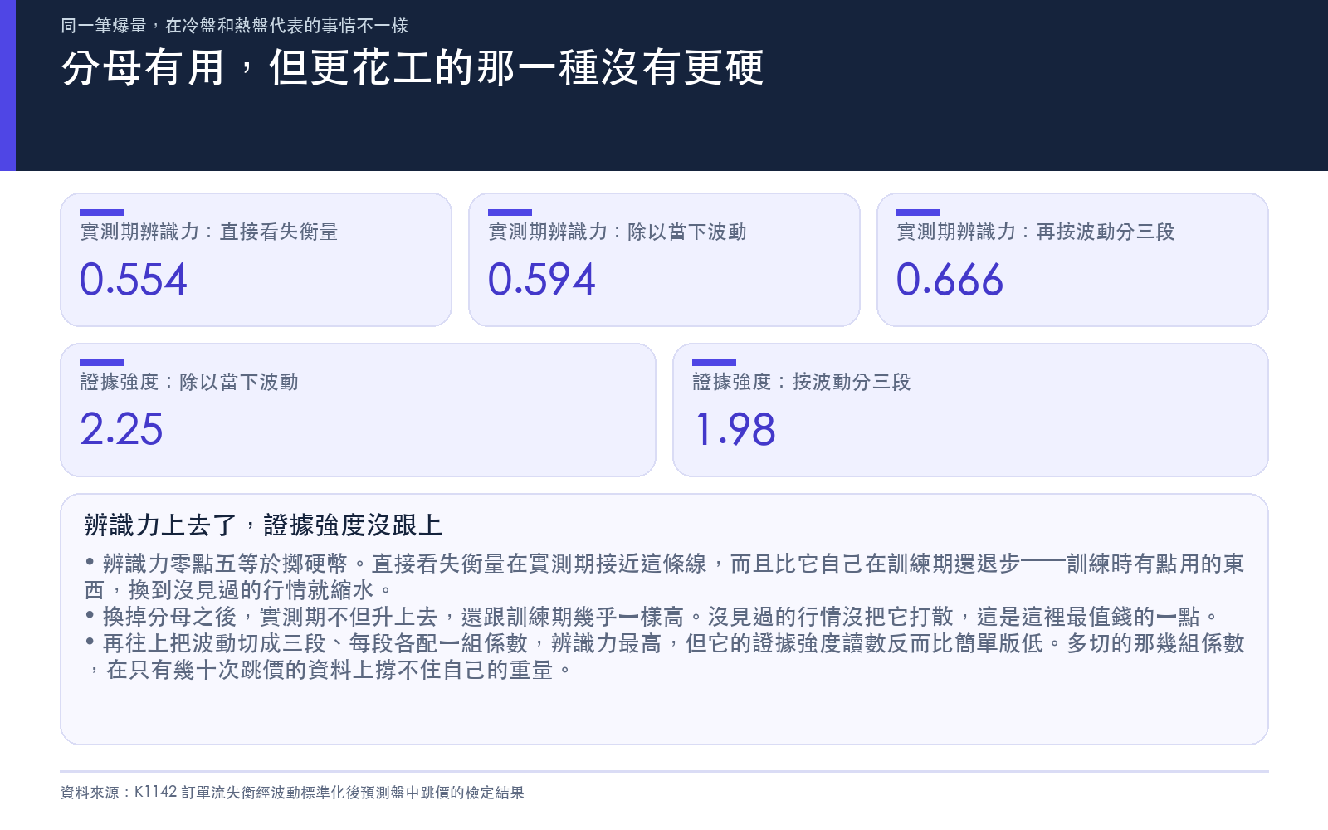Click the subtitle 同一筆爆量，在冷盤和熱盤代表的事情不一樣
This screenshot has width=1328, height=830.
[234, 26]
